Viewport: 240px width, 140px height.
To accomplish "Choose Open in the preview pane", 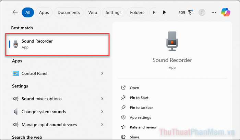I will tap(134, 88).
